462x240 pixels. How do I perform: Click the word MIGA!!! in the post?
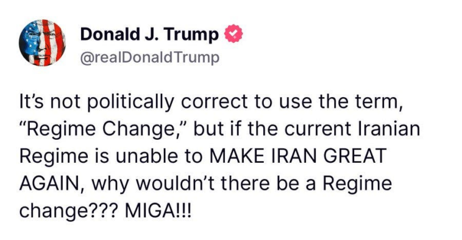158,211
